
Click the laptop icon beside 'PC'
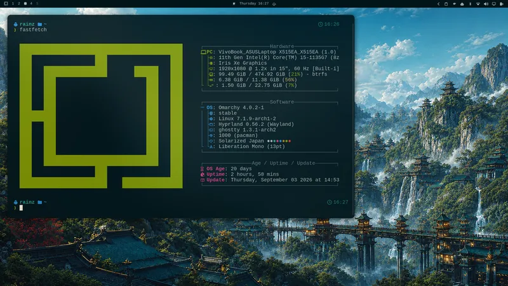click(x=203, y=52)
